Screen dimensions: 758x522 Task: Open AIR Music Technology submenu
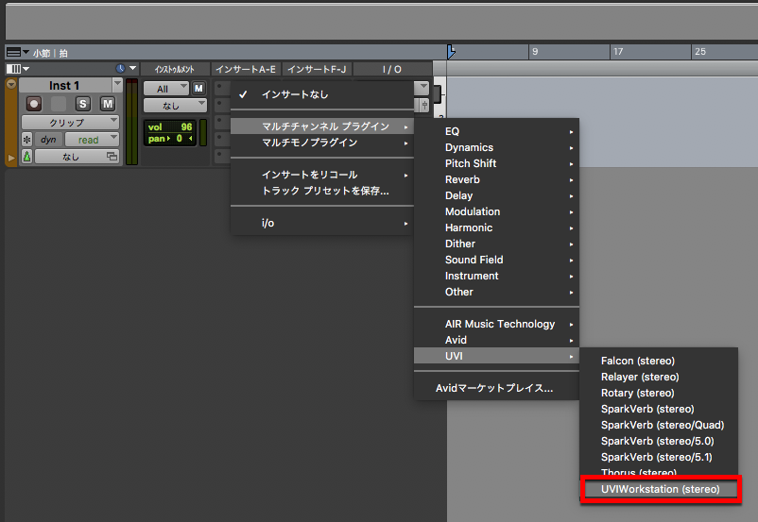pyautogui.click(x=496, y=324)
